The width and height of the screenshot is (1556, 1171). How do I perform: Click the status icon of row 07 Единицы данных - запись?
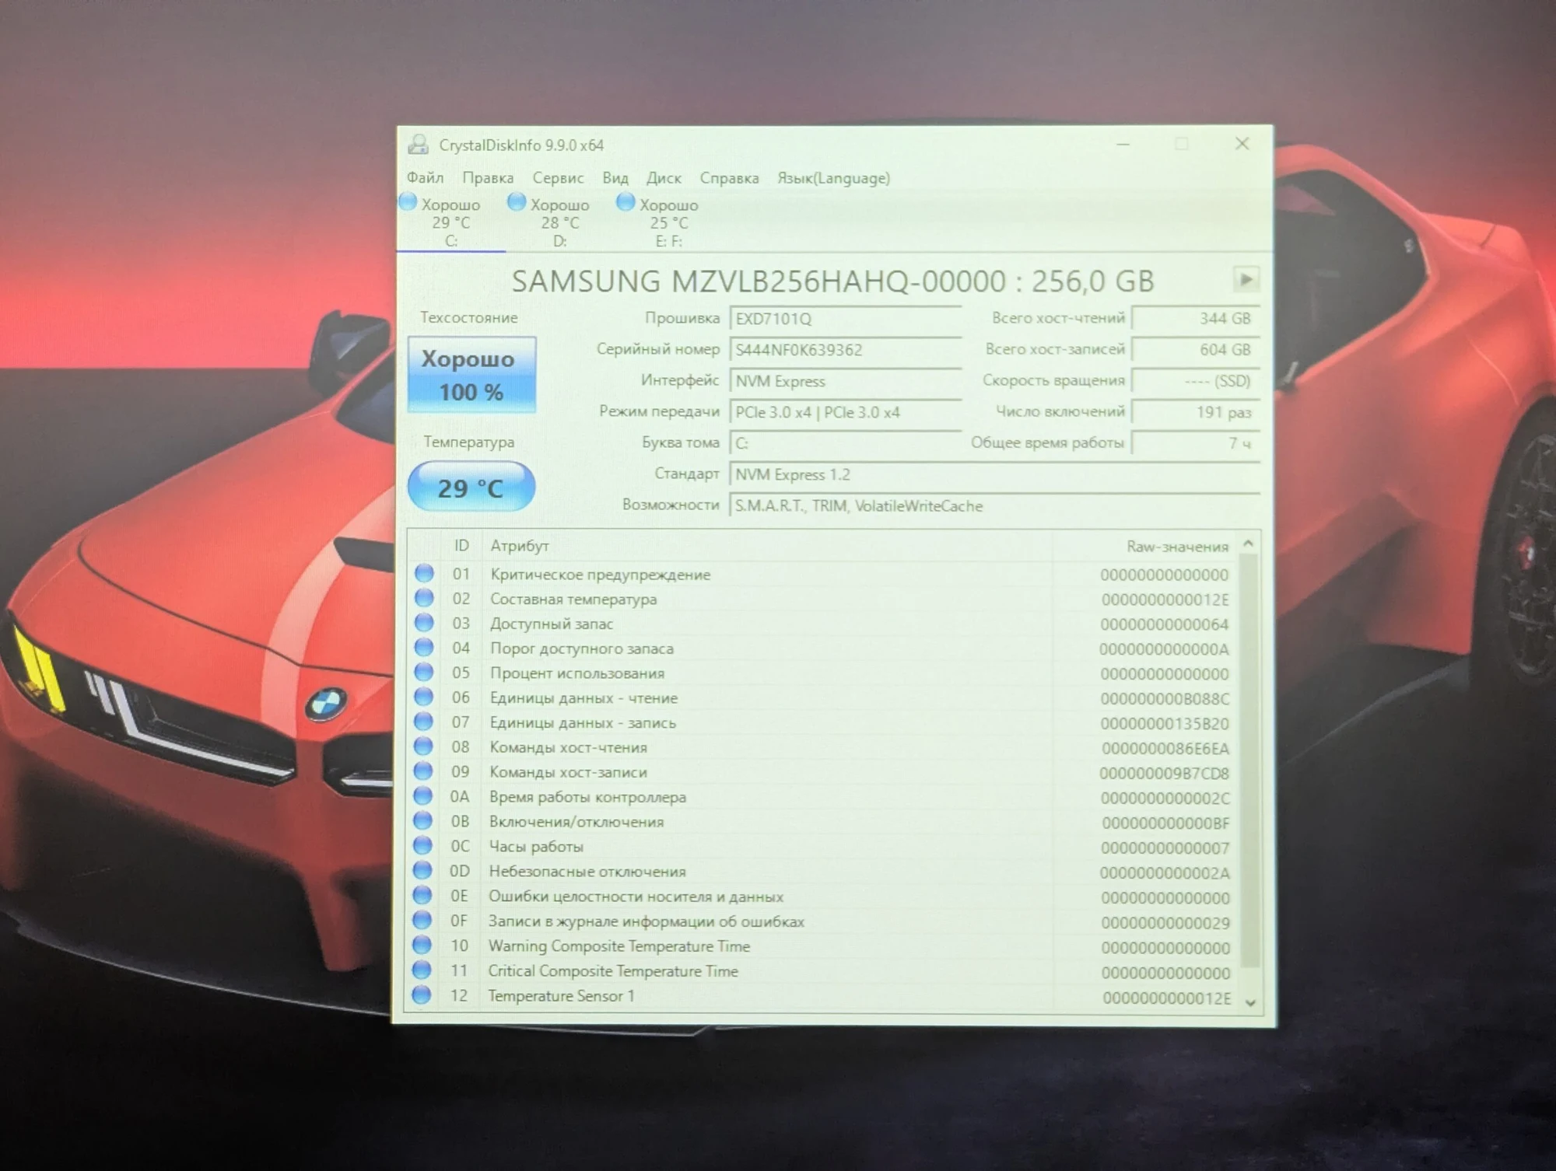[423, 722]
